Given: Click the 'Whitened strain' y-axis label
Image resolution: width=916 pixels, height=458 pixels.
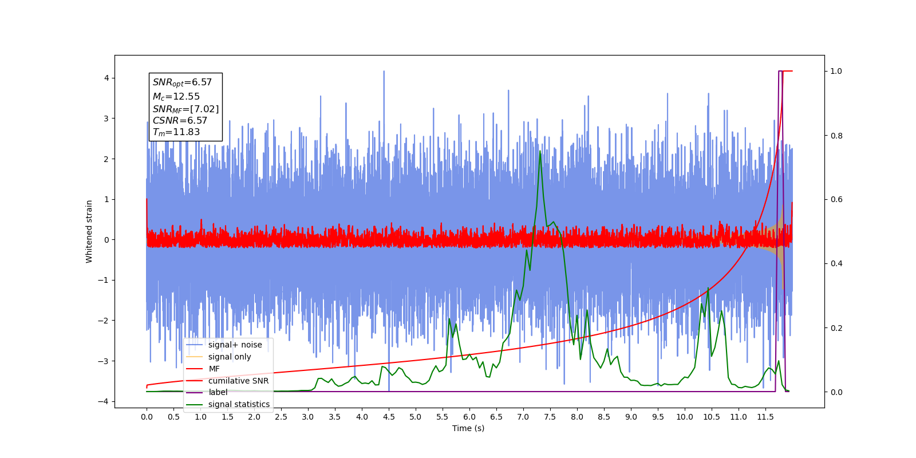Looking at the screenshot, I should pyautogui.click(x=89, y=231).
